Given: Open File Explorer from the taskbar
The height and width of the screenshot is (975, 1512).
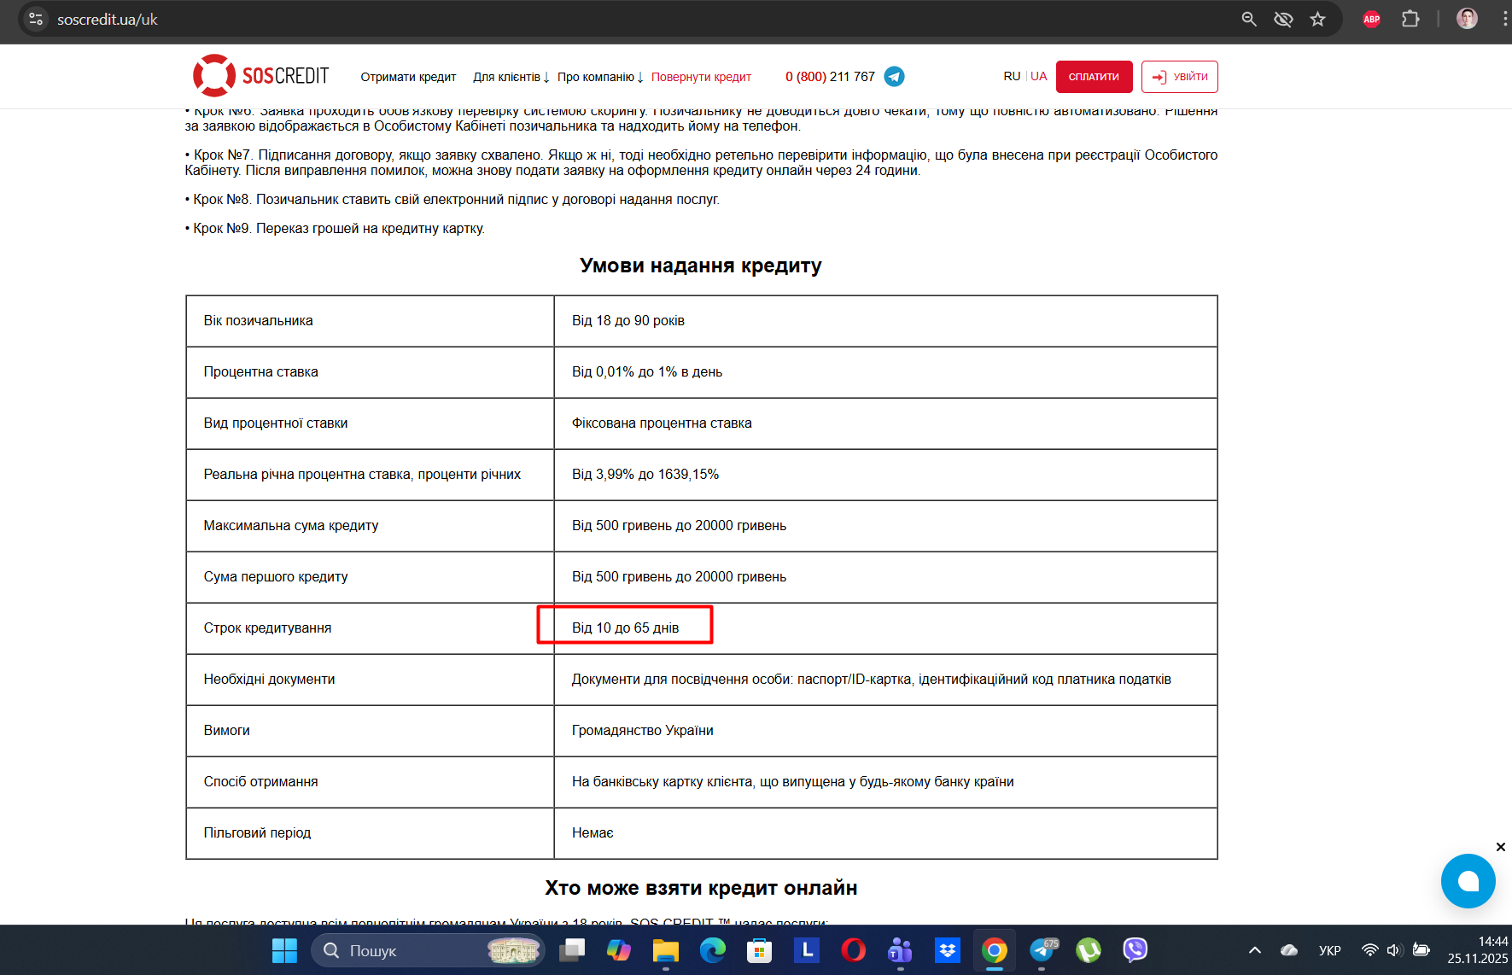Looking at the screenshot, I should pyautogui.click(x=665, y=950).
